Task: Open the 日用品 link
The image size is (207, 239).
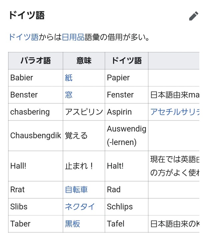Action: click(73, 37)
